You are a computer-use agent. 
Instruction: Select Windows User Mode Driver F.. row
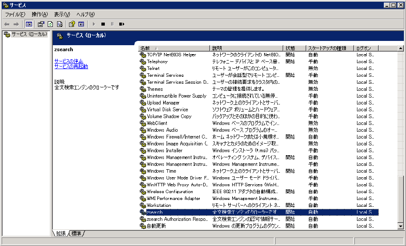259,178
